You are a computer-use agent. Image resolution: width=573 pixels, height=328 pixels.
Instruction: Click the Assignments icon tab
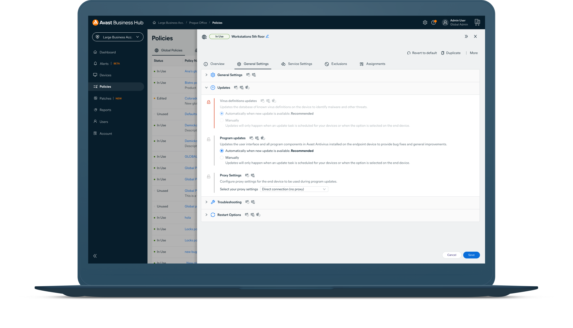tap(372, 64)
